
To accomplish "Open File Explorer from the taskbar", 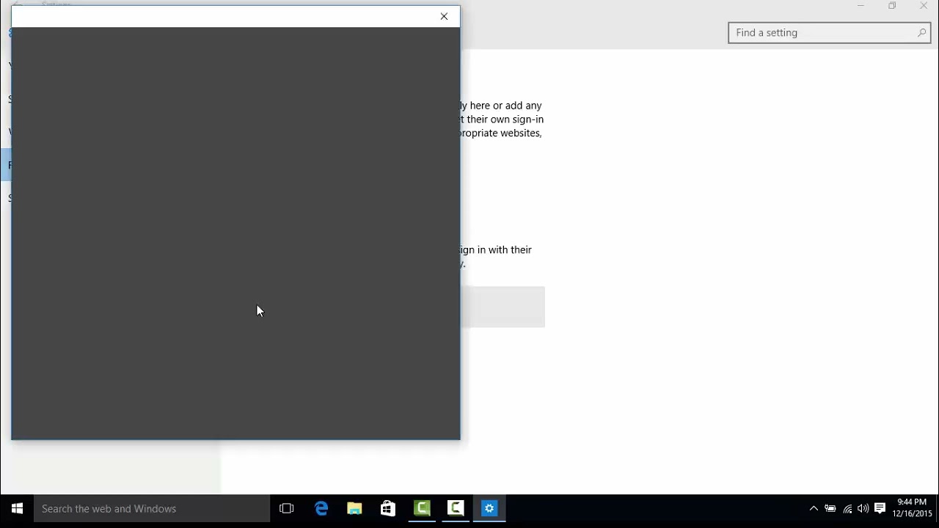I will [354, 508].
